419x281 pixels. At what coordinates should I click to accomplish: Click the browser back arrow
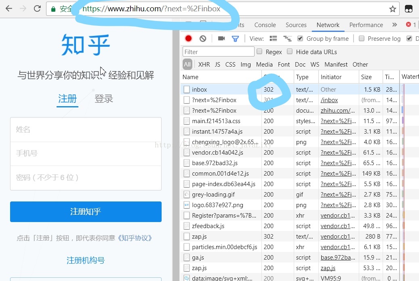tap(9, 8)
